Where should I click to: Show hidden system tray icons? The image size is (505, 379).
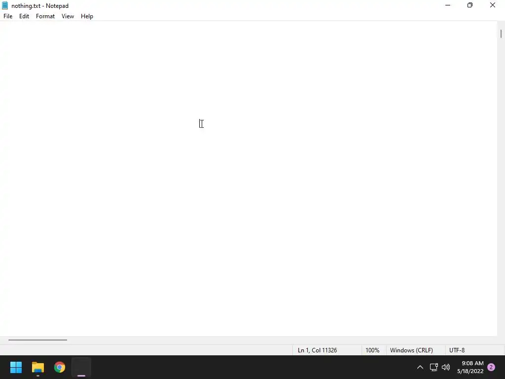pos(420,367)
